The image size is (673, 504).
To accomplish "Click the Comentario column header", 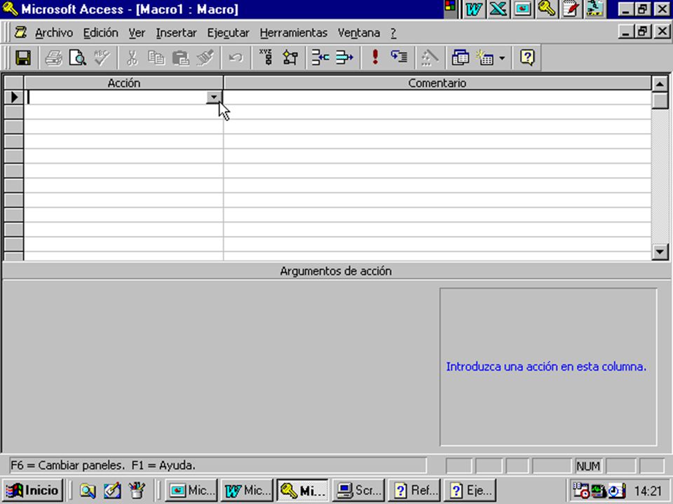I will pos(437,83).
